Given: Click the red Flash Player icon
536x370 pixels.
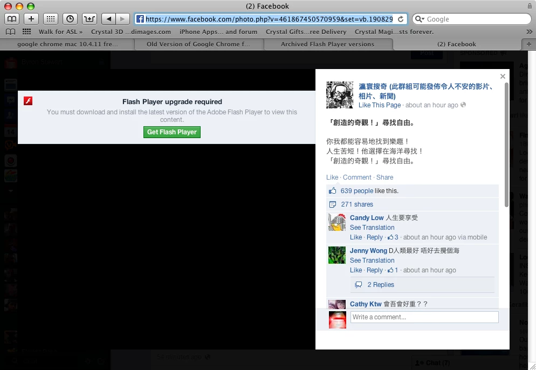Looking at the screenshot, I should point(28,101).
